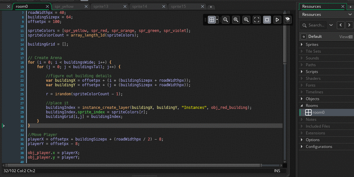Open the grid options dropdown arrow
354x177 pixels.
(217, 20)
